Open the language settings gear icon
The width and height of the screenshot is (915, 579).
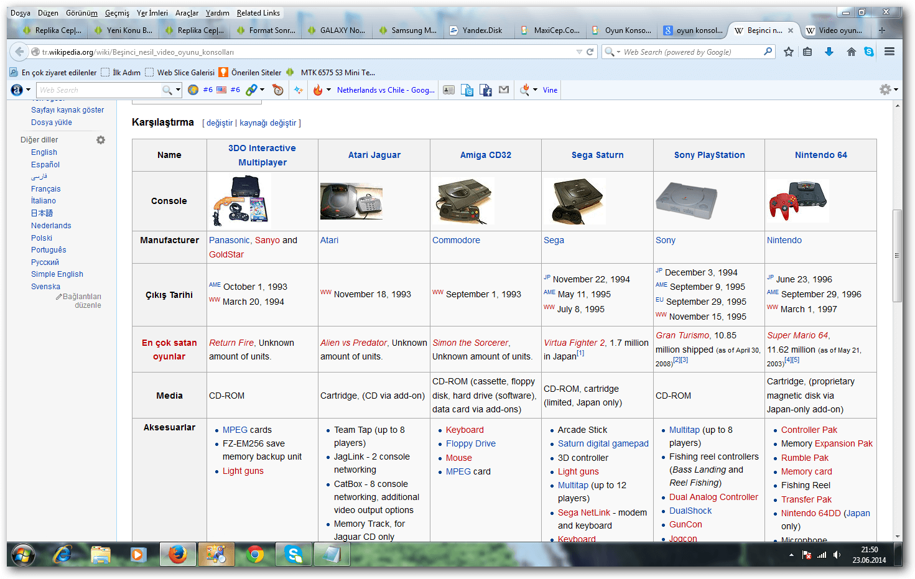pyautogui.click(x=101, y=140)
